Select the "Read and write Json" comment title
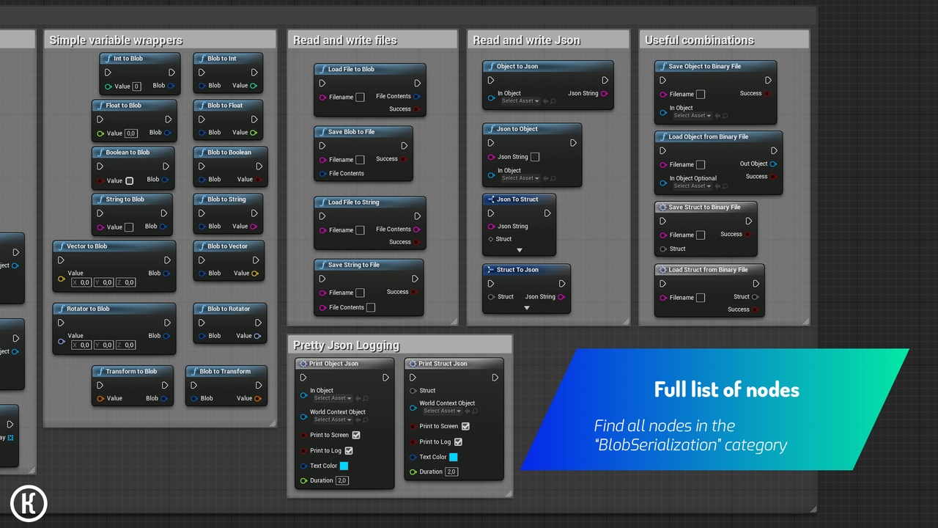This screenshot has height=528, width=938. 526,40
